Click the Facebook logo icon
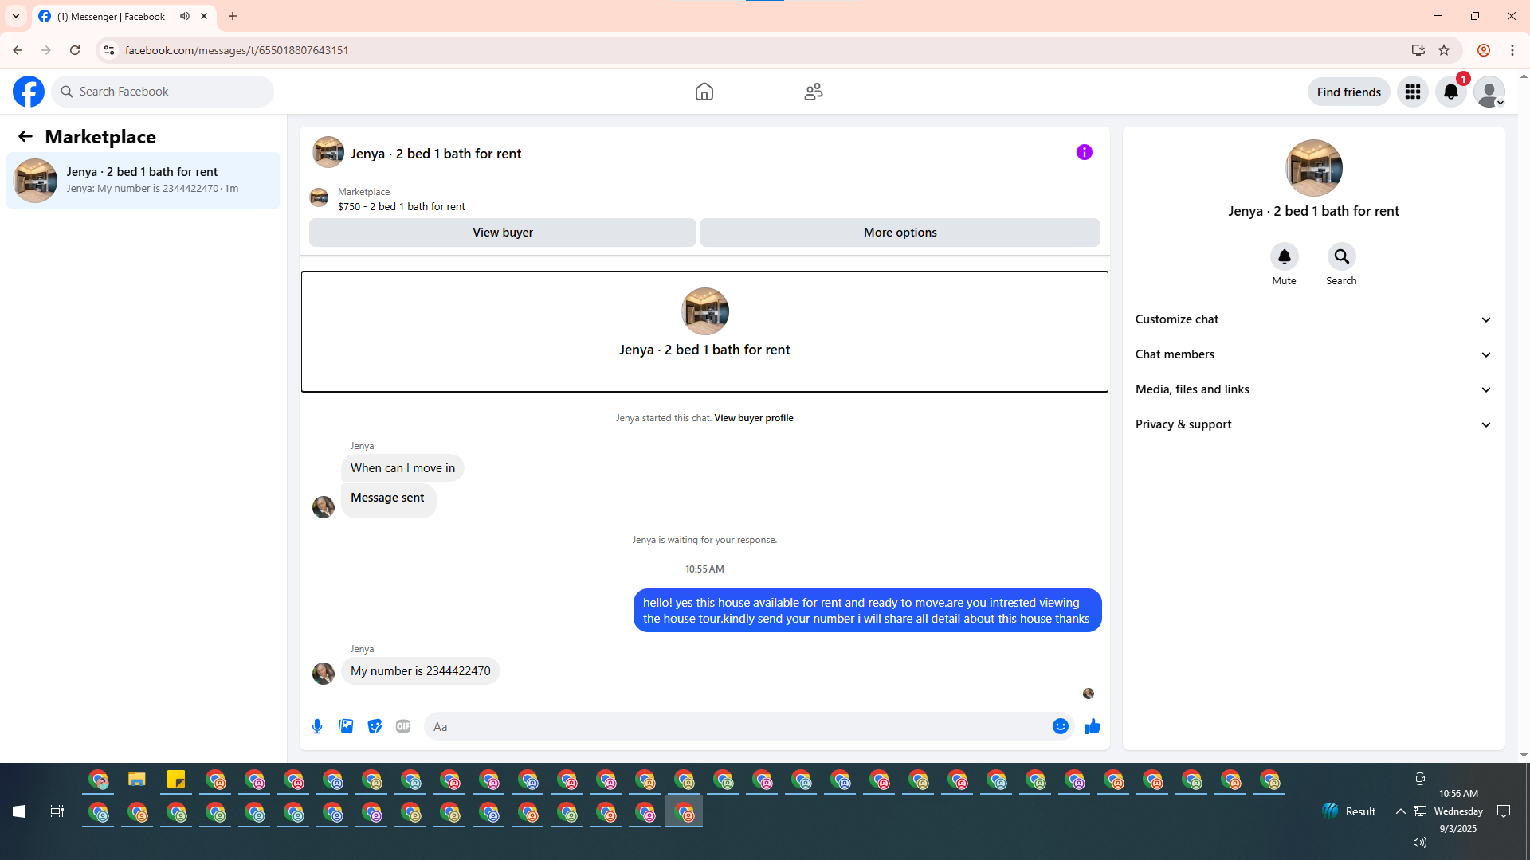The image size is (1530, 860). click(29, 92)
